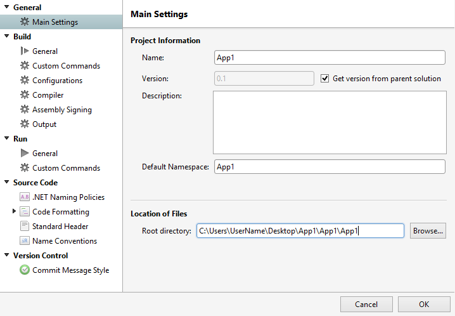Viewport: 455px width, 316px height.
Task: Collapse the Source Code section
Action: pyautogui.click(x=6, y=183)
